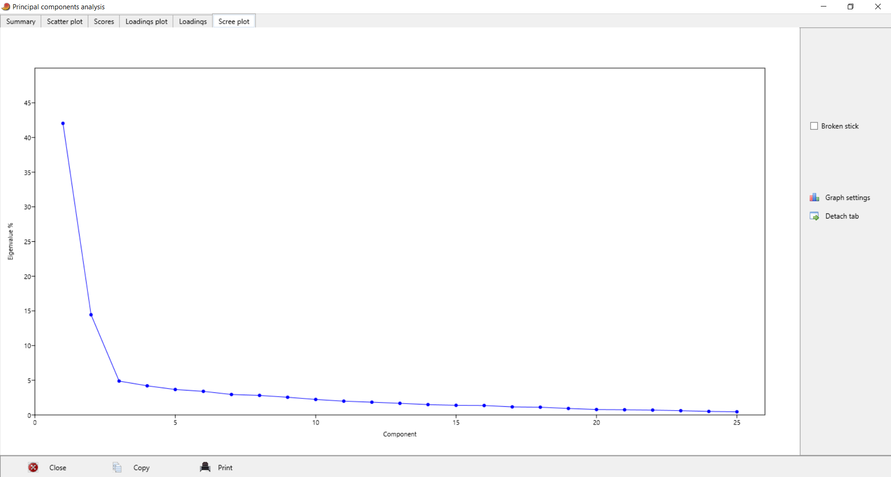This screenshot has height=477, width=891.
Task: Click the bar chart icon beside Graph settings
Action: [x=814, y=197]
